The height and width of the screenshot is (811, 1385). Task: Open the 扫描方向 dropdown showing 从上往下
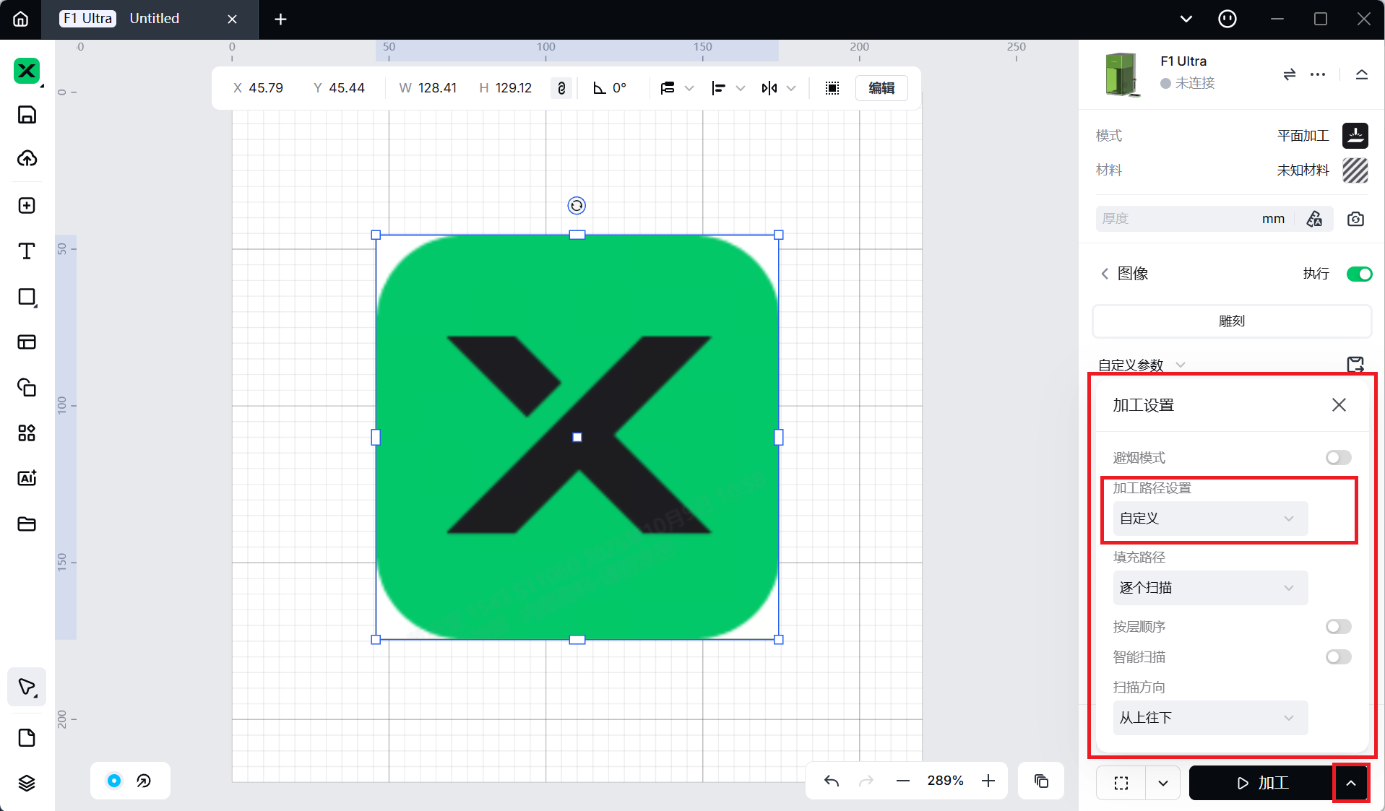pos(1209,718)
